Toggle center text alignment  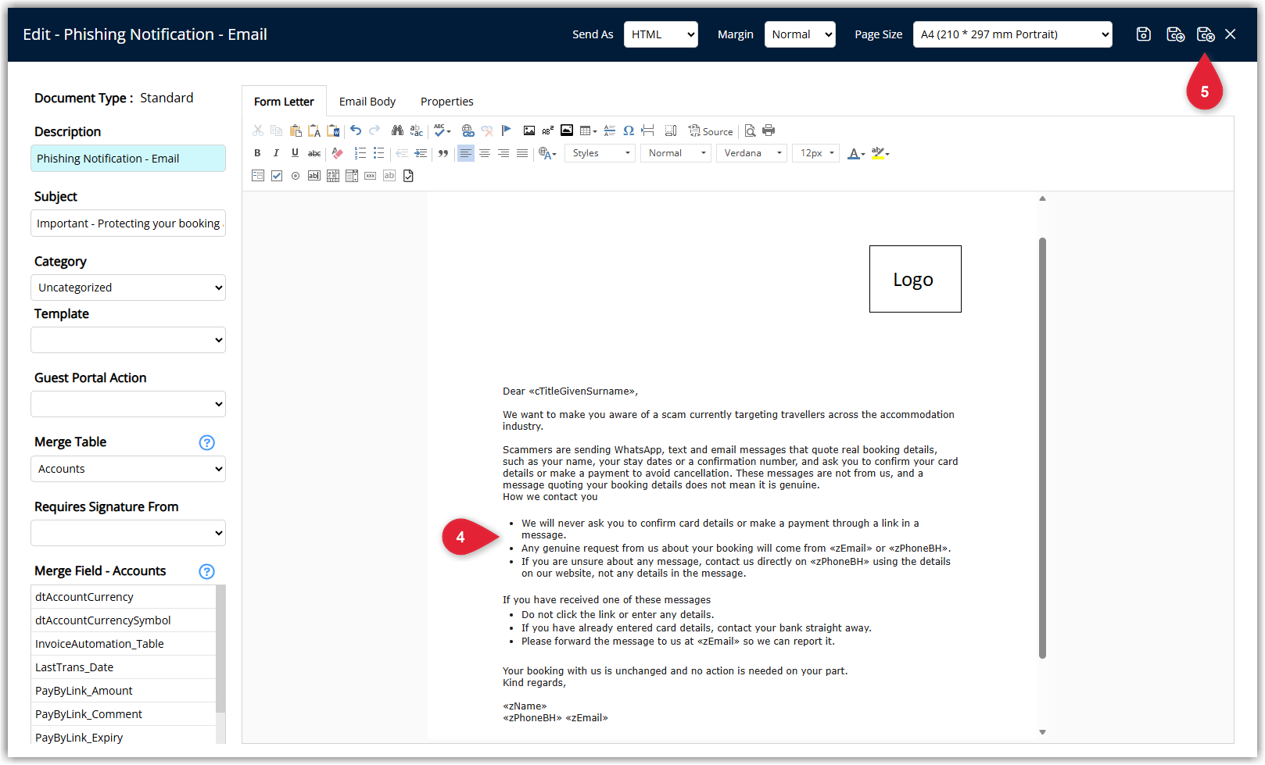[485, 153]
